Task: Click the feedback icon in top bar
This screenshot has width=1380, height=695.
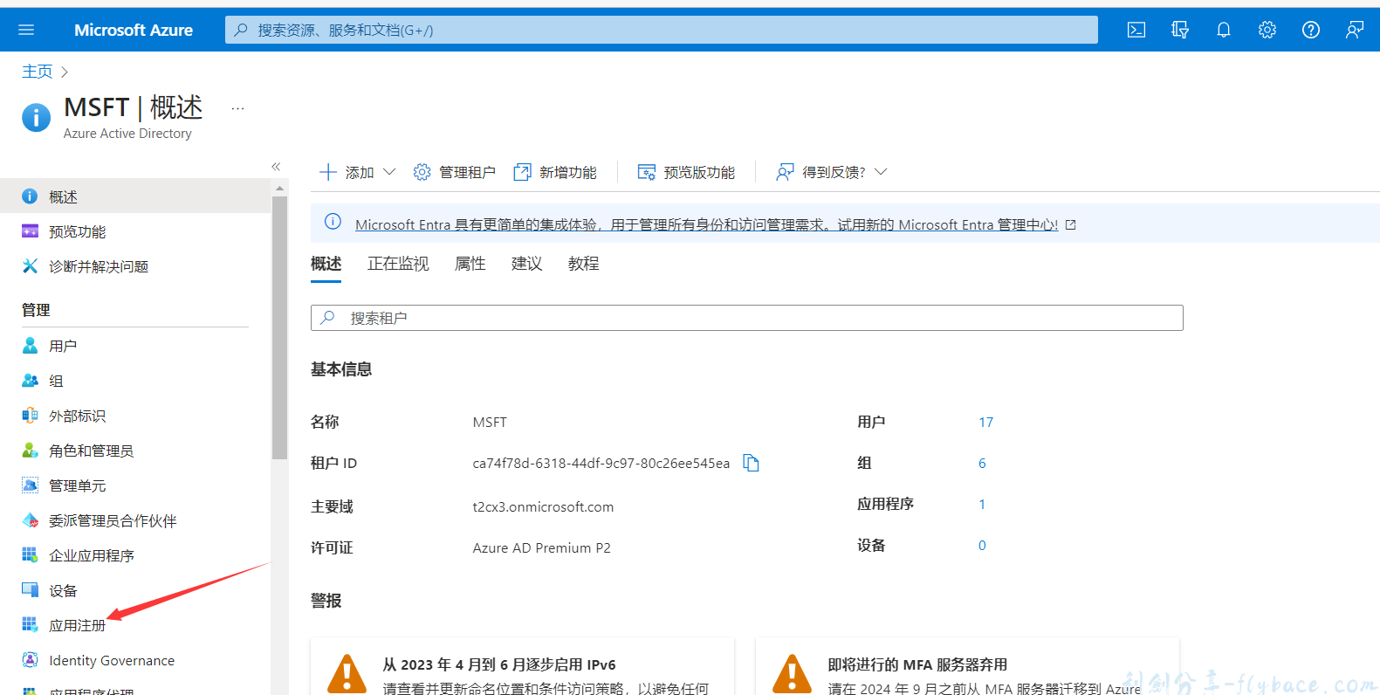Action: [1354, 30]
